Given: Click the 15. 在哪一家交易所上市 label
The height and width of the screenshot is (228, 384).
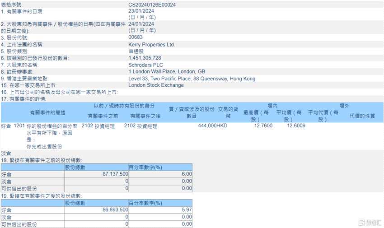Looking at the screenshot, I should pyautogui.click(x=28, y=85).
